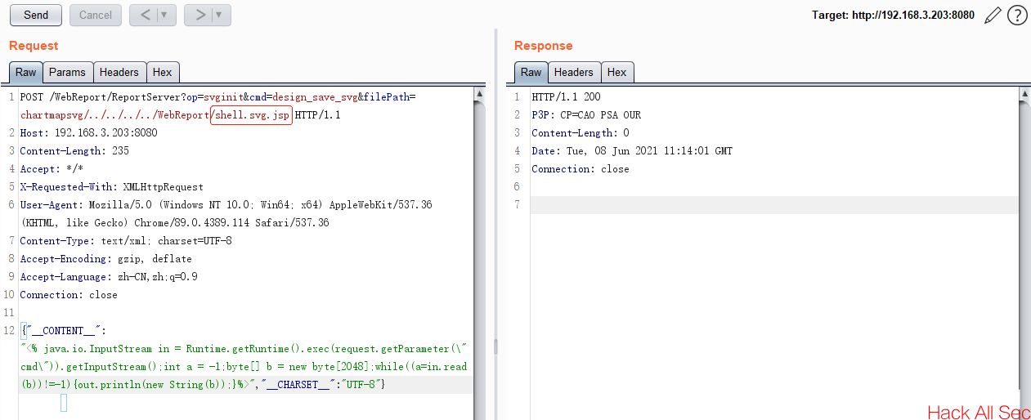Switch to Response Hex tab
This screenshot has height=420, width=1031.
pos(617,72)
